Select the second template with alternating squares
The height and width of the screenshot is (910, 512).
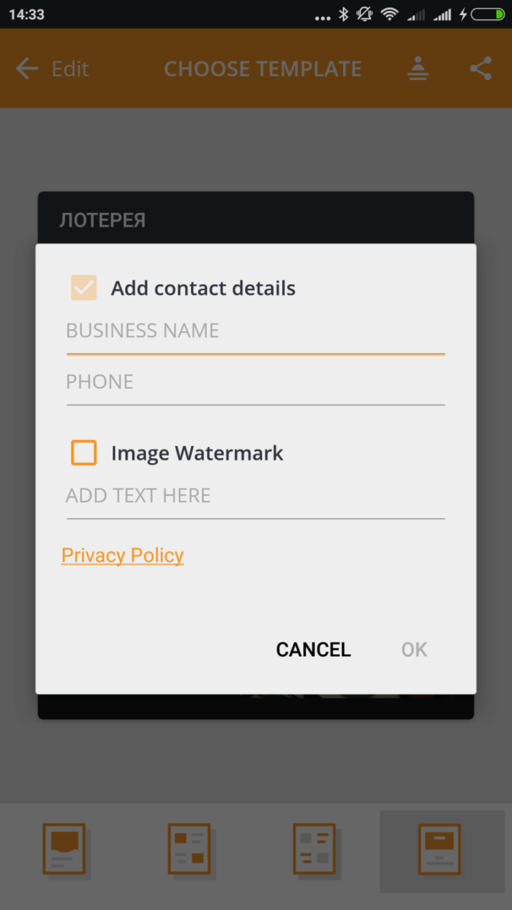(x=189, y=849)
